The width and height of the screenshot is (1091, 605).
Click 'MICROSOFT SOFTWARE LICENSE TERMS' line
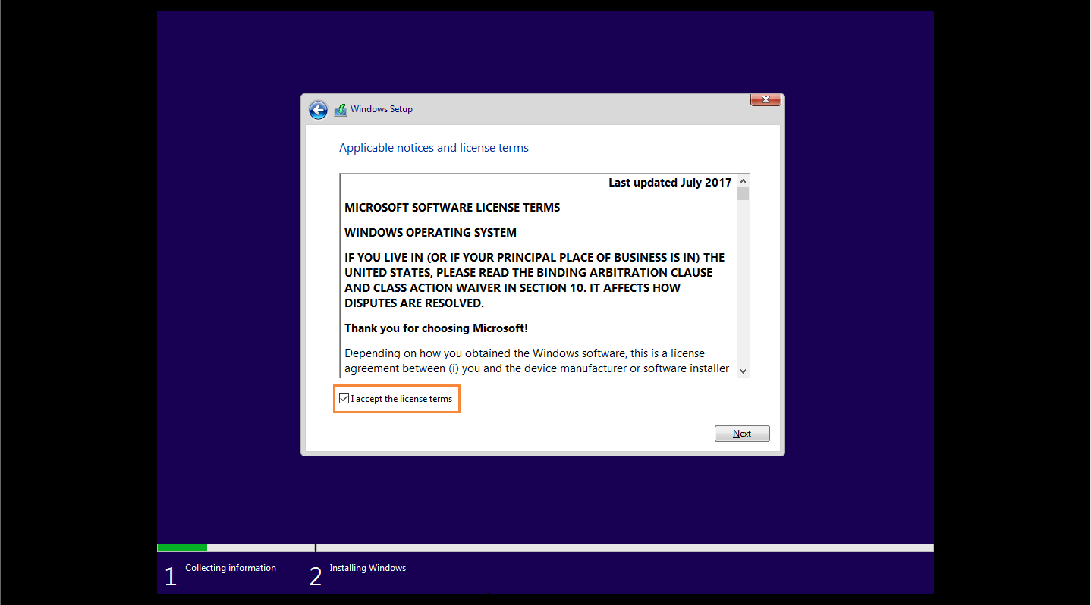click(452, 208)
